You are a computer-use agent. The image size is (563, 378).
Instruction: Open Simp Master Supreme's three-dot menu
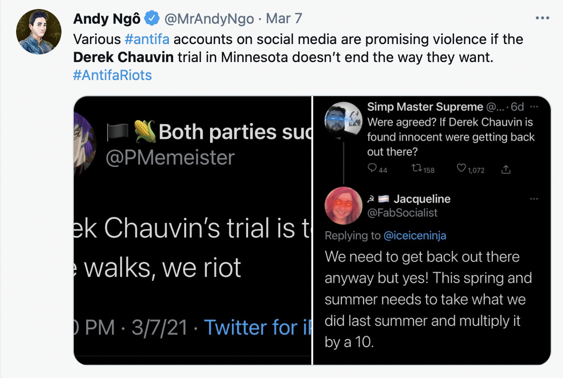point(534,107)
